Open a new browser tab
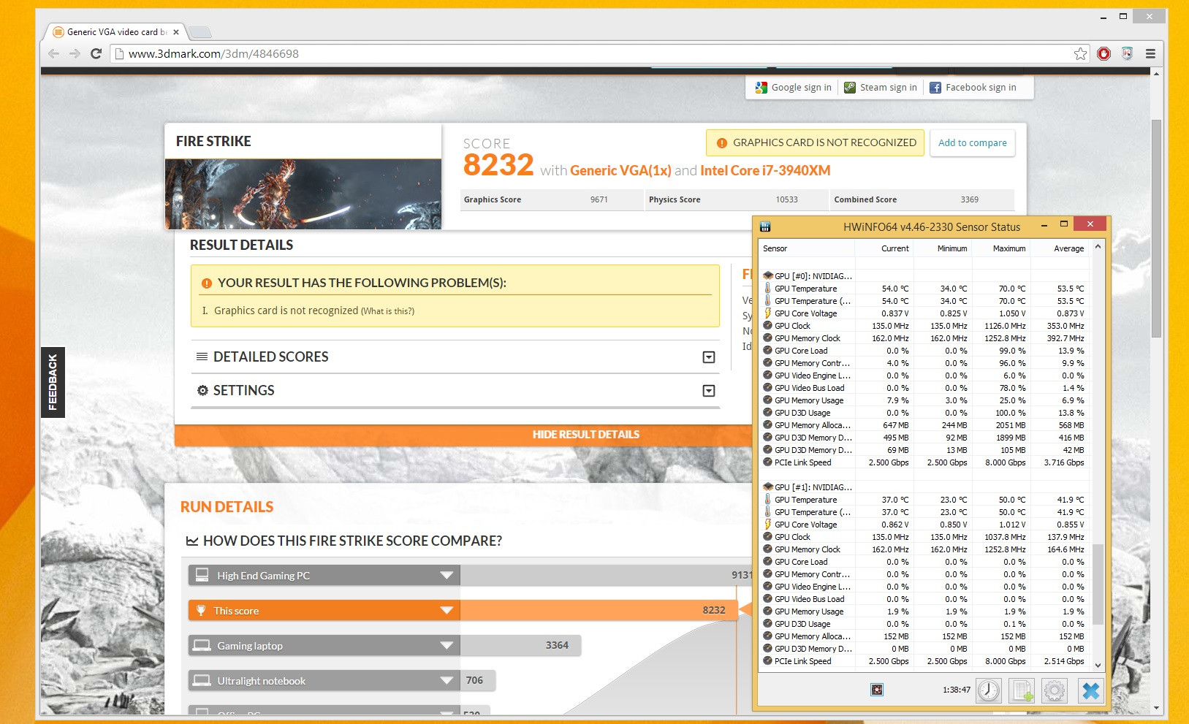The width and height of the screenshot is (1189, 724). point(200,32)
